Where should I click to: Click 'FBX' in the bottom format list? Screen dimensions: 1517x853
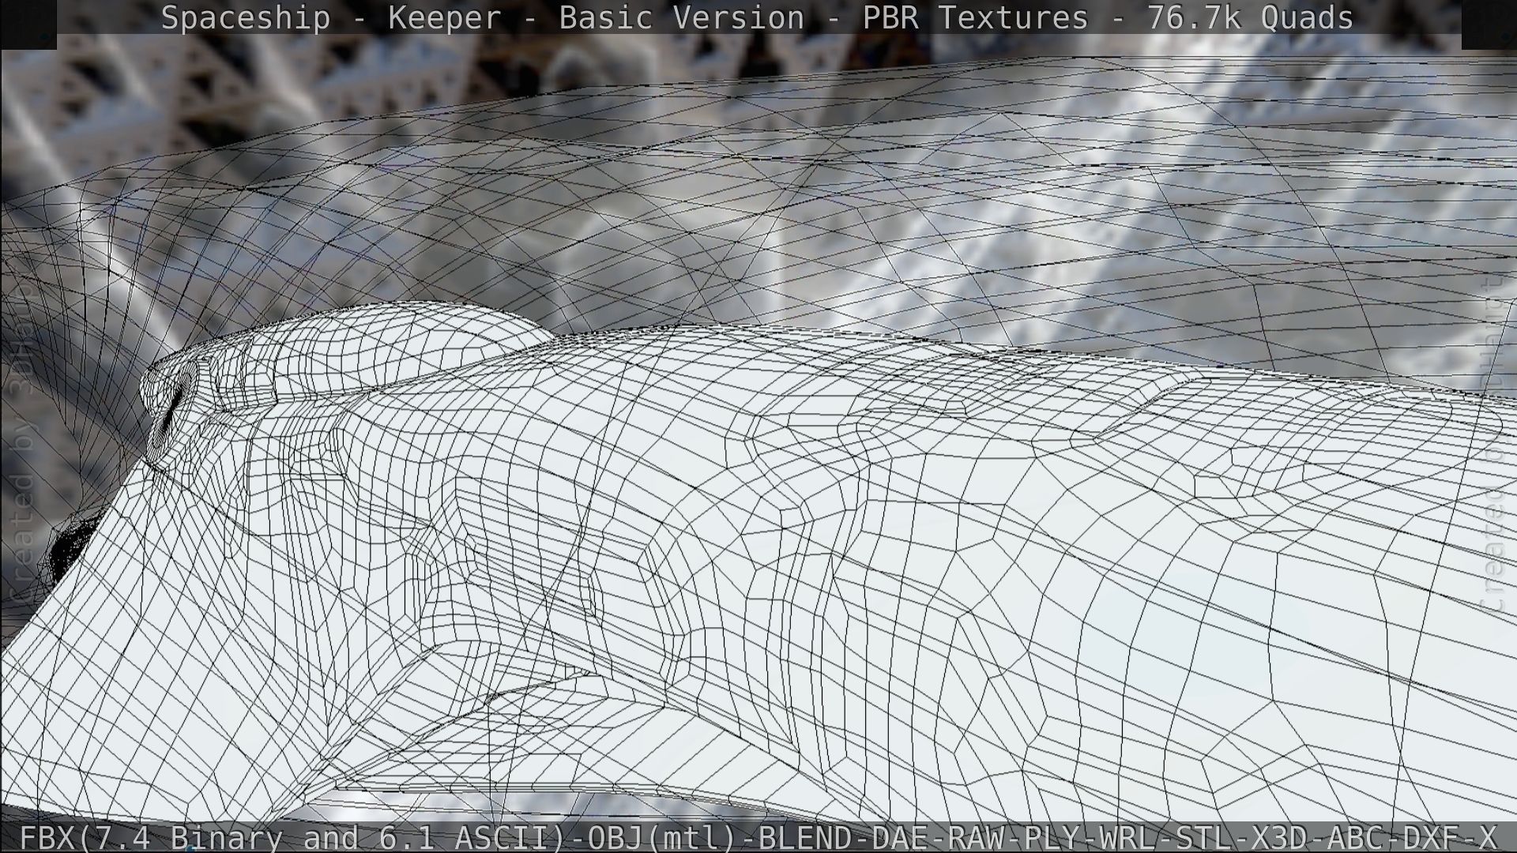[x=47, y=837]
